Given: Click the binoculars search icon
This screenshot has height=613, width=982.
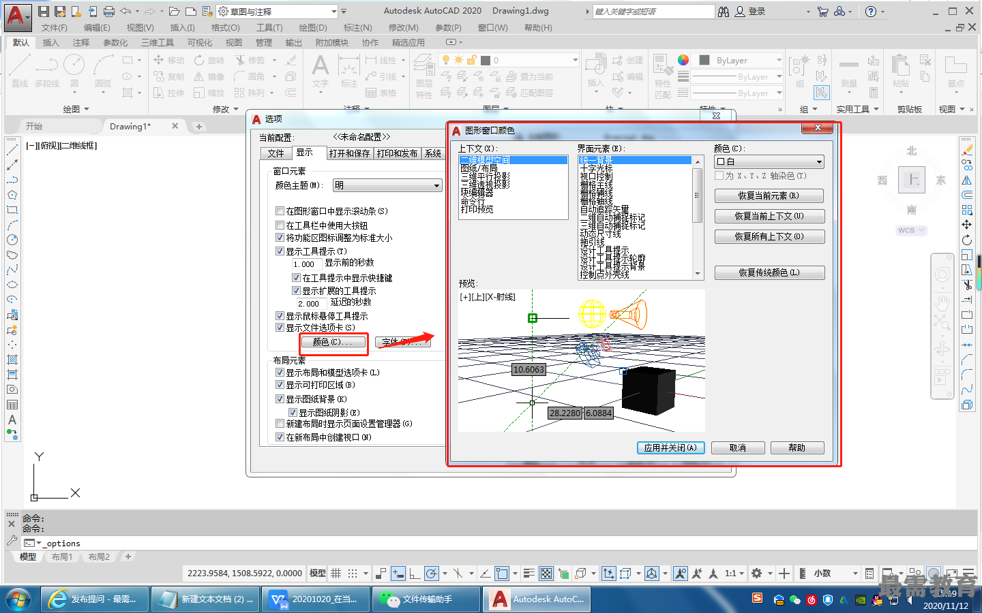Looking at the screenshot, I should (x=724, y=12).
